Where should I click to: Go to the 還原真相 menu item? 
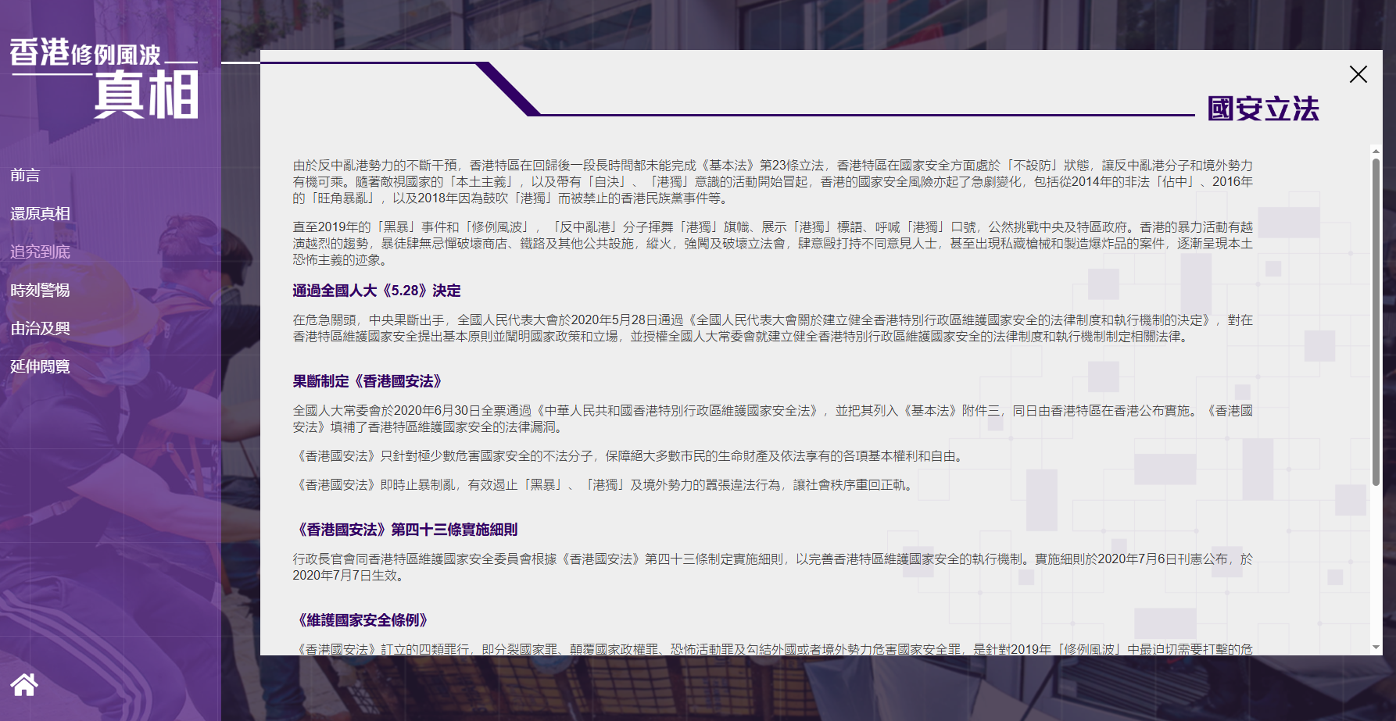point(40,213)
